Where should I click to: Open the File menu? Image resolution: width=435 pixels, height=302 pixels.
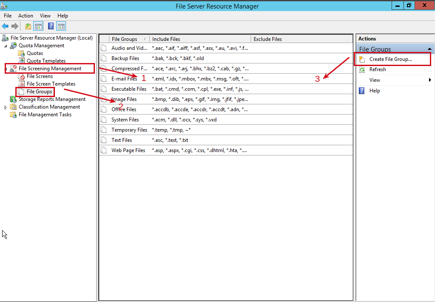(x=8, y=16)
